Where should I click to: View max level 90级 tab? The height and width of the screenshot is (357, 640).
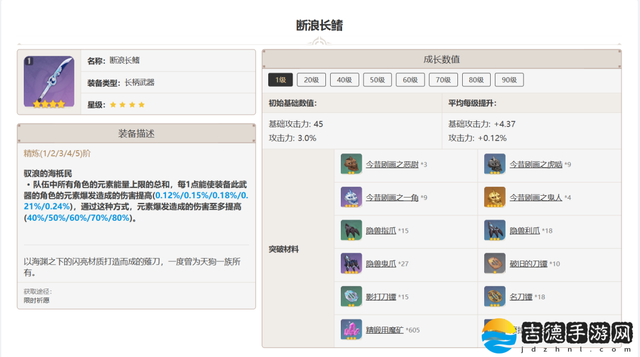(509, 80)
